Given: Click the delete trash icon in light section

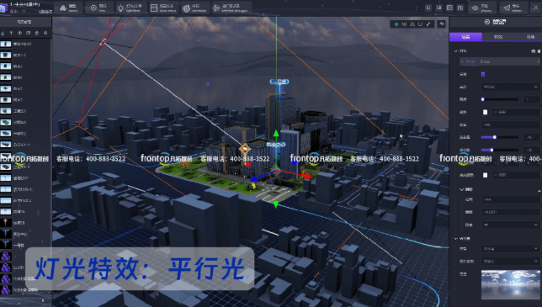Looking at the screenshot, I should tap(539, 51).
